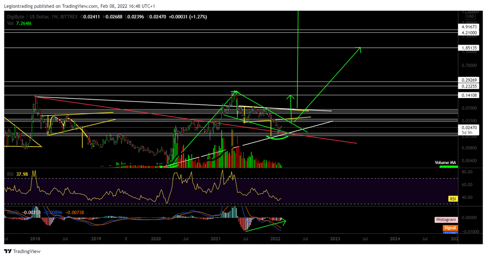Click the 0.29269 price level label
This screenshot has width=487, height=258.
[468, 80]
